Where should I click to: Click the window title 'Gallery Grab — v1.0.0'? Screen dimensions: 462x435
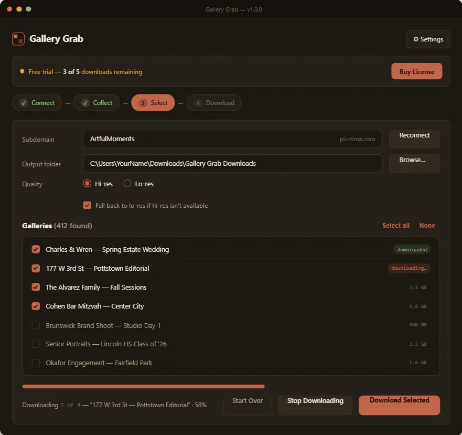tap(234, 9)
